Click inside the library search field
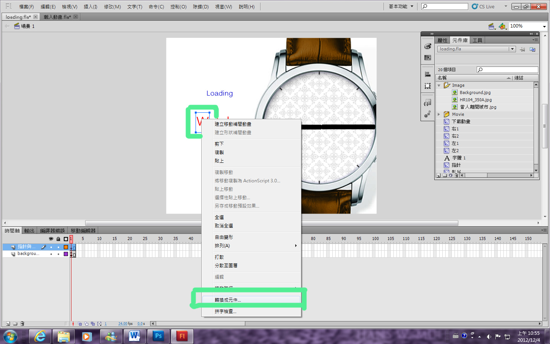Screen dimensions: 550x344 coord(507,69)
